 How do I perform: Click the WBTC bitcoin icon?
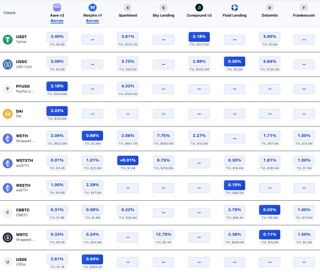[x=8, y=238]
